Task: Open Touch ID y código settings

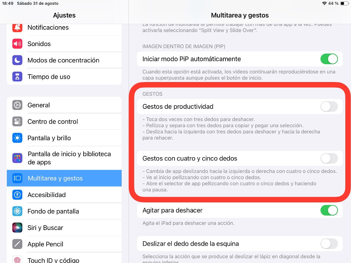Action: [x=54, y=260]
